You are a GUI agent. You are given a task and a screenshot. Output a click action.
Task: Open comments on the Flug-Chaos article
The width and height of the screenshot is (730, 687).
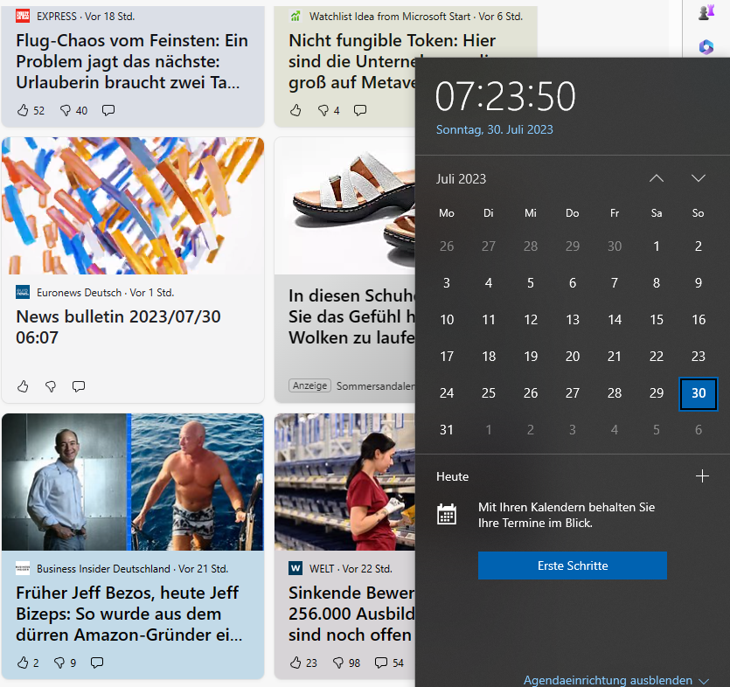[x=108, y=110]
